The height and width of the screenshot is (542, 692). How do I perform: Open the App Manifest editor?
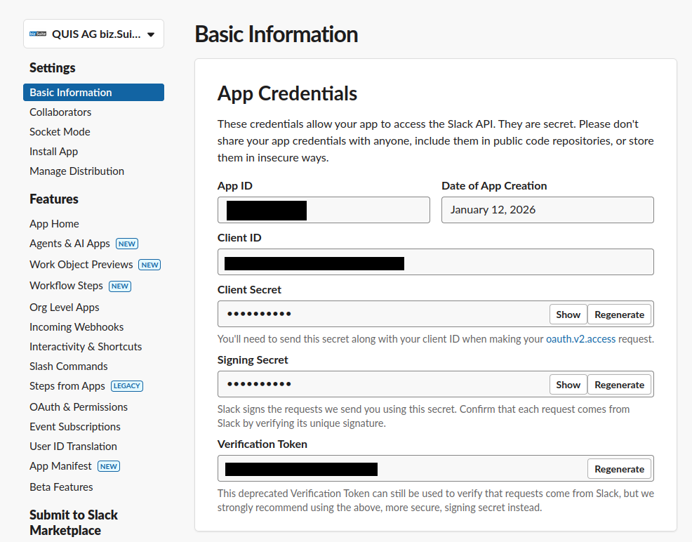coord(59,465)
